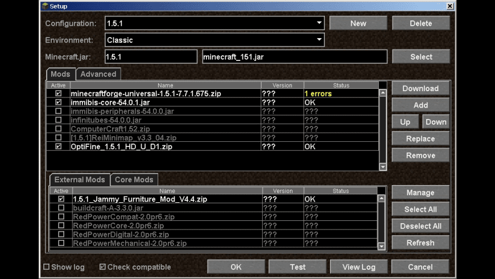Image resolution: width=495 pixels, height=279 pixels.
Task: Switch to the Mods tab
Action: pyautogui.click(x=61, y=74)
